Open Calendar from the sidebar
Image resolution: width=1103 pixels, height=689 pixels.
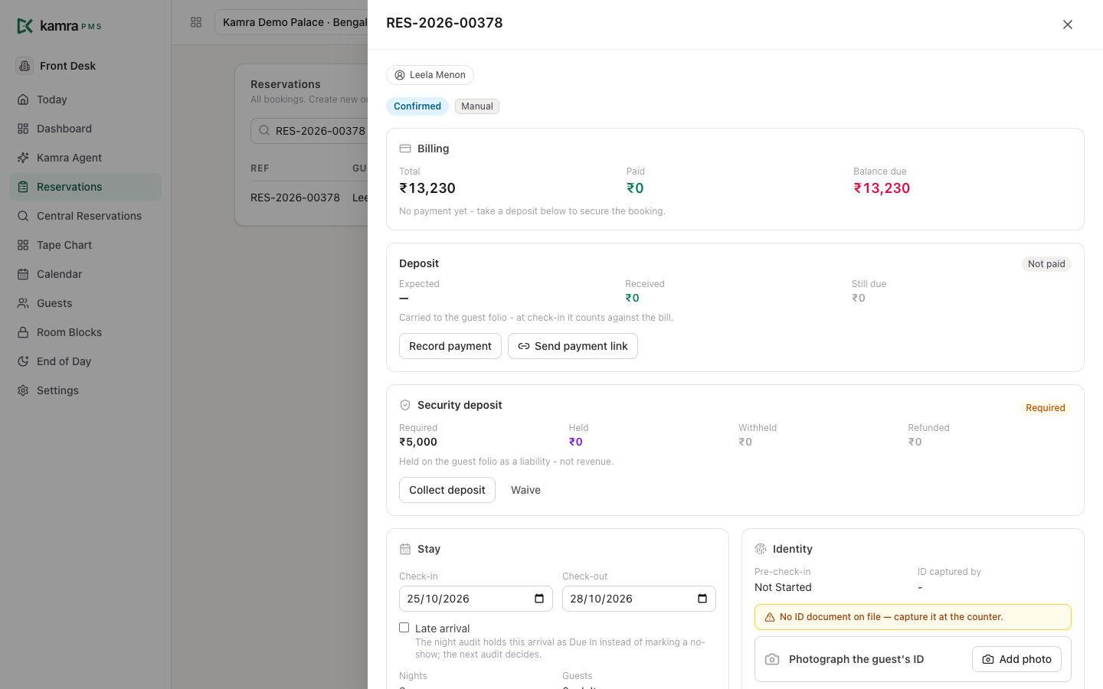tap(85, 274)
